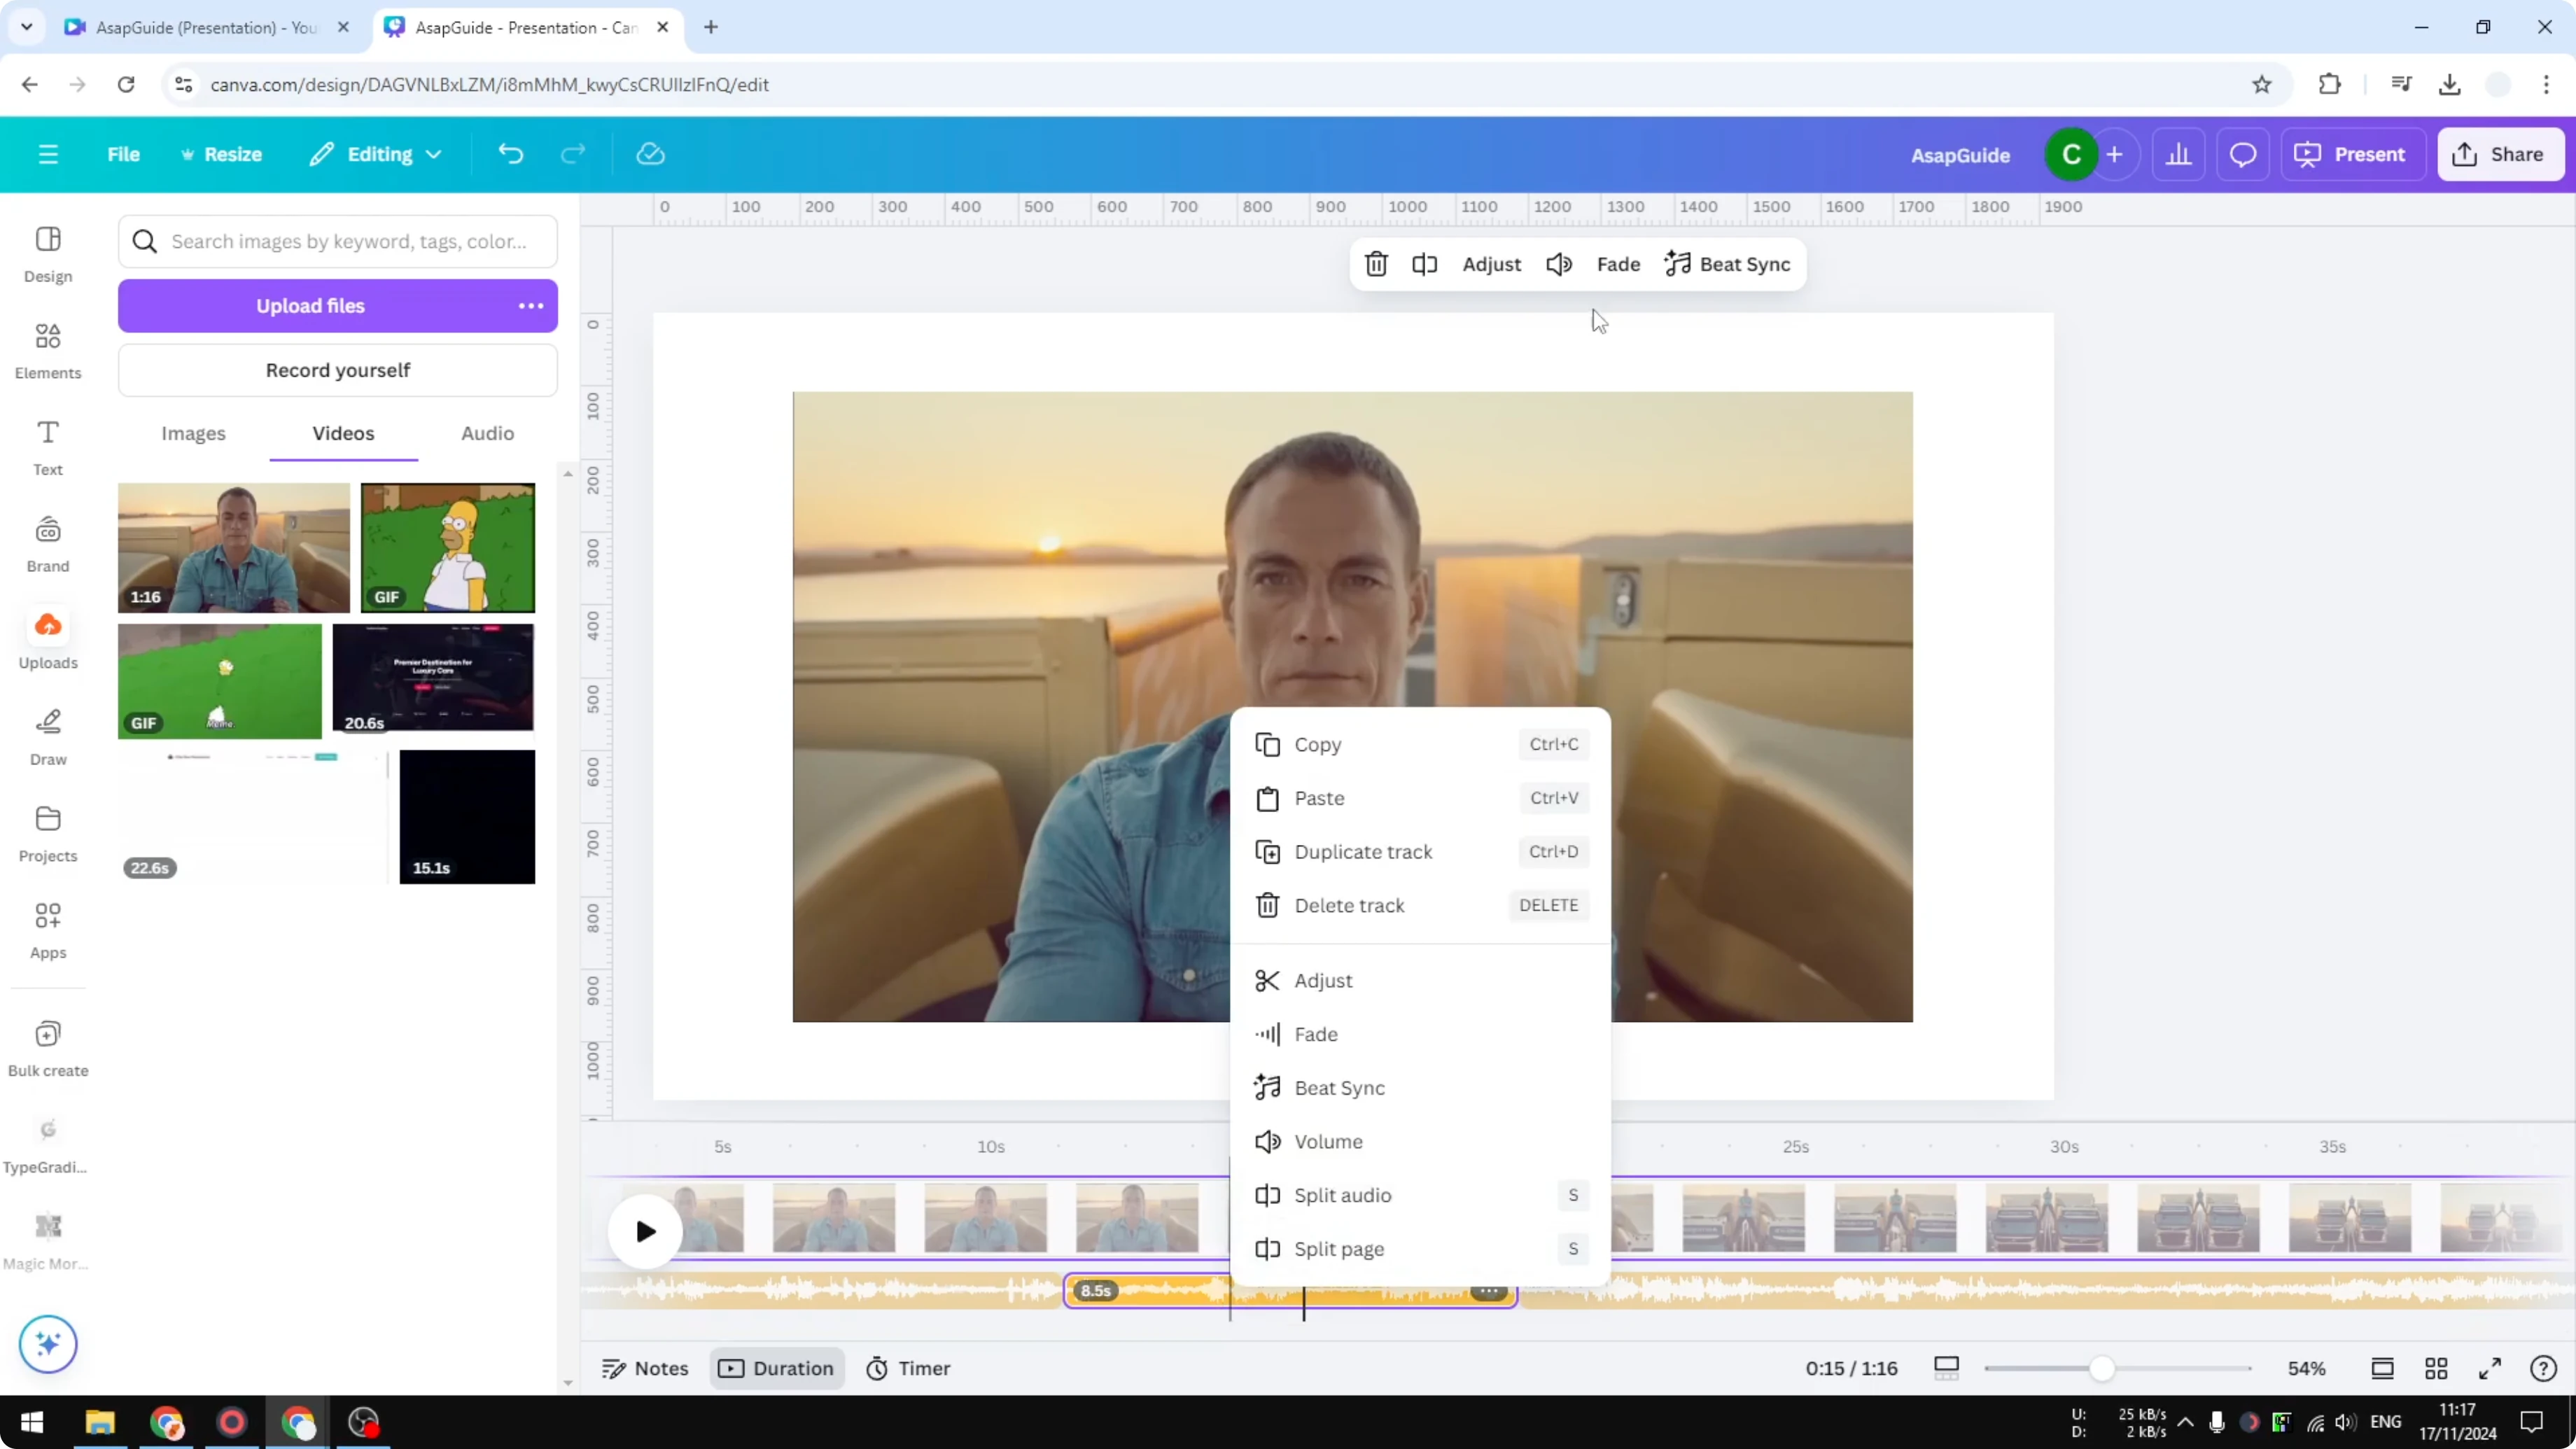Switch to the Audio tab
This screenshot has height=1449, width=2576.
(486, 433)
